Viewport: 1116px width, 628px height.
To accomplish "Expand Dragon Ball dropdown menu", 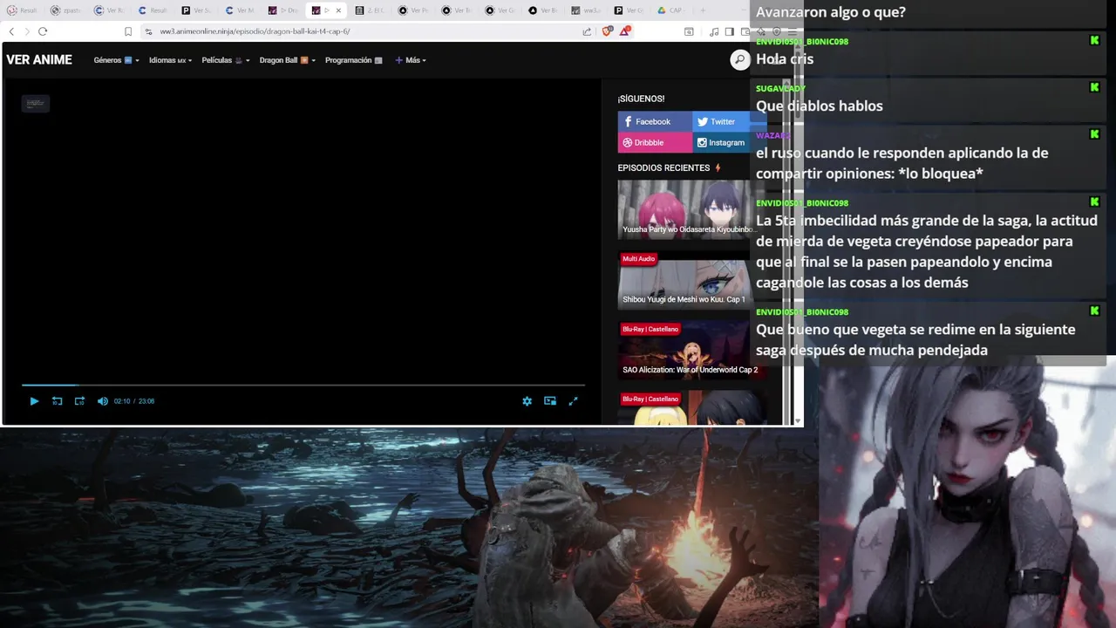I will pos(287,60).
